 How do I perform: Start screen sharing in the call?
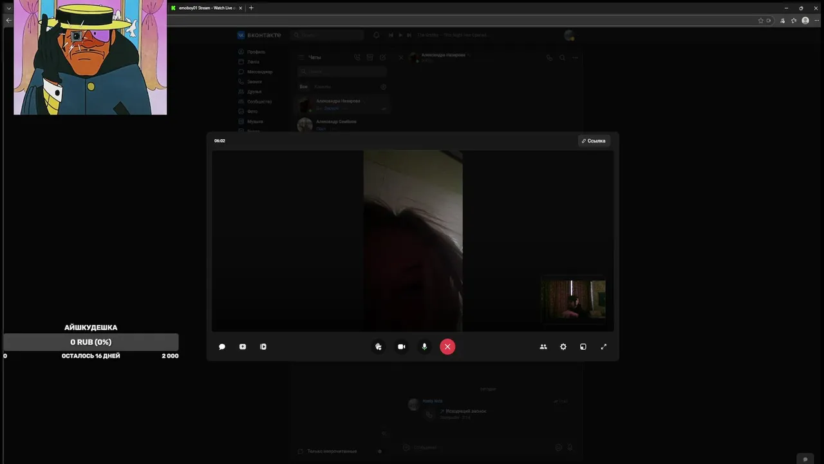click(243, 347)
